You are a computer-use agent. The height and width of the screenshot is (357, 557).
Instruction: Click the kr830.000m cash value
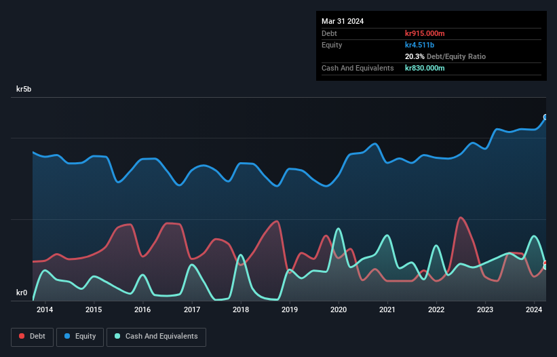coord(425,68)
